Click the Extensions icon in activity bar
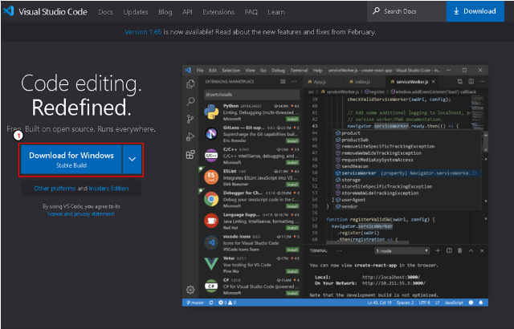This screenshot has width=514, height=329. [190, 154]
